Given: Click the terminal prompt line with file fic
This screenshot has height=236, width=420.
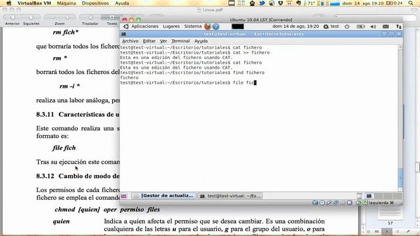Looking at the screenshot, I should pos(188,83).
